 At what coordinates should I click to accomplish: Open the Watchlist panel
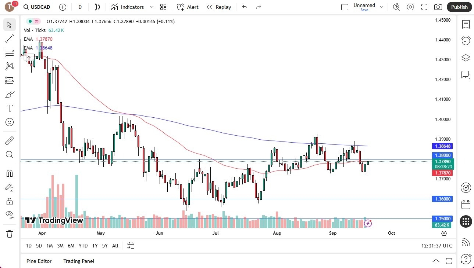point(466,25)
